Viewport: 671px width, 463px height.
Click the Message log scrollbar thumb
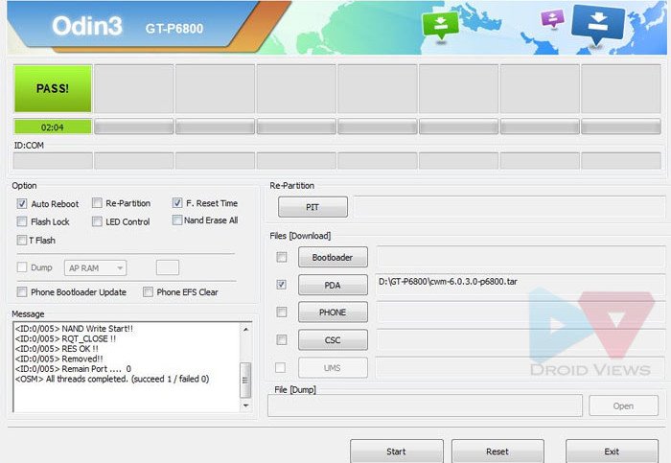point(245,380)
